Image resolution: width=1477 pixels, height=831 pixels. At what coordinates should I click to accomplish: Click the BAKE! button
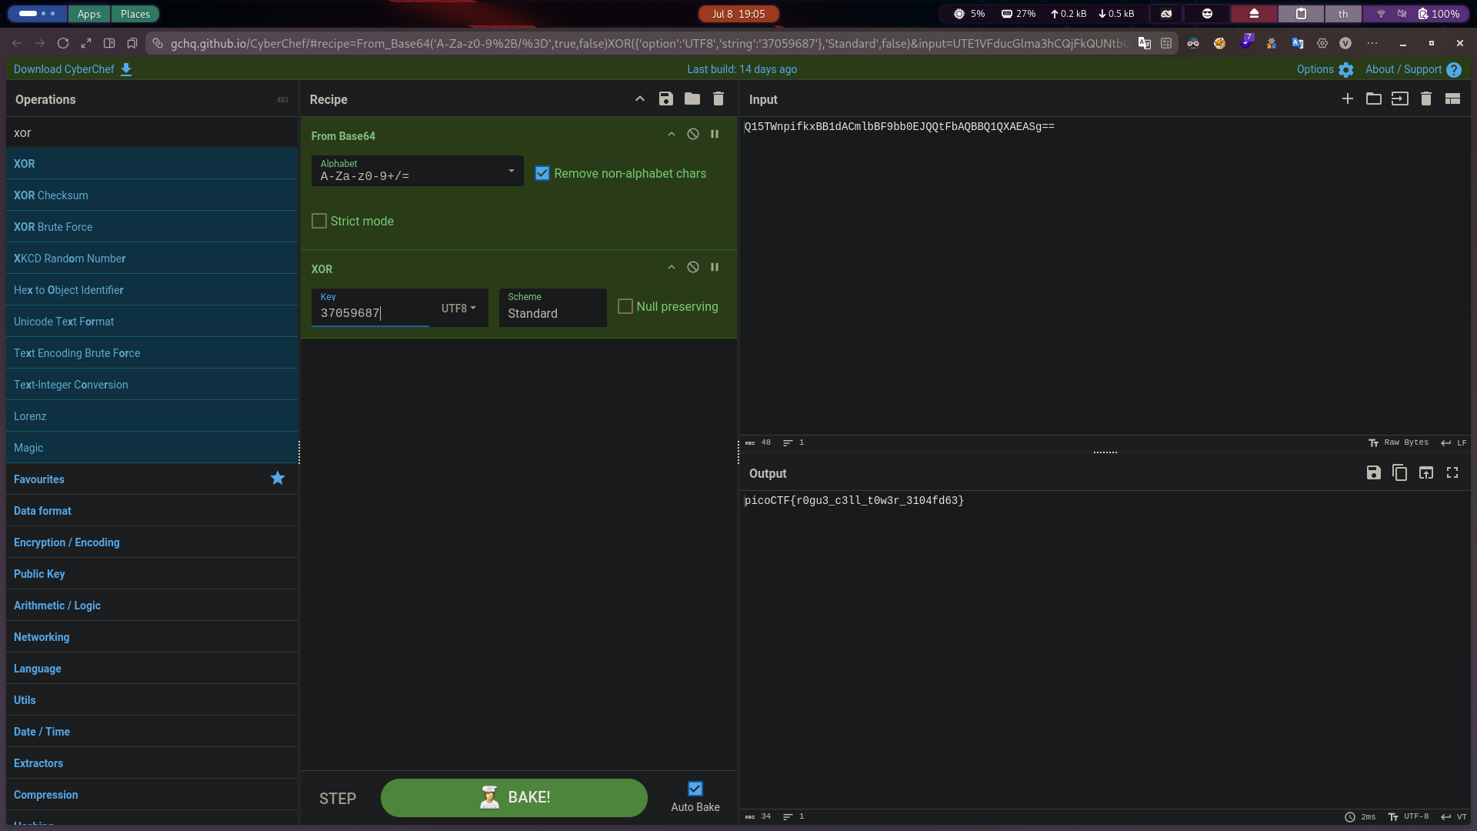pyautogui.click(x=514, y=798)
